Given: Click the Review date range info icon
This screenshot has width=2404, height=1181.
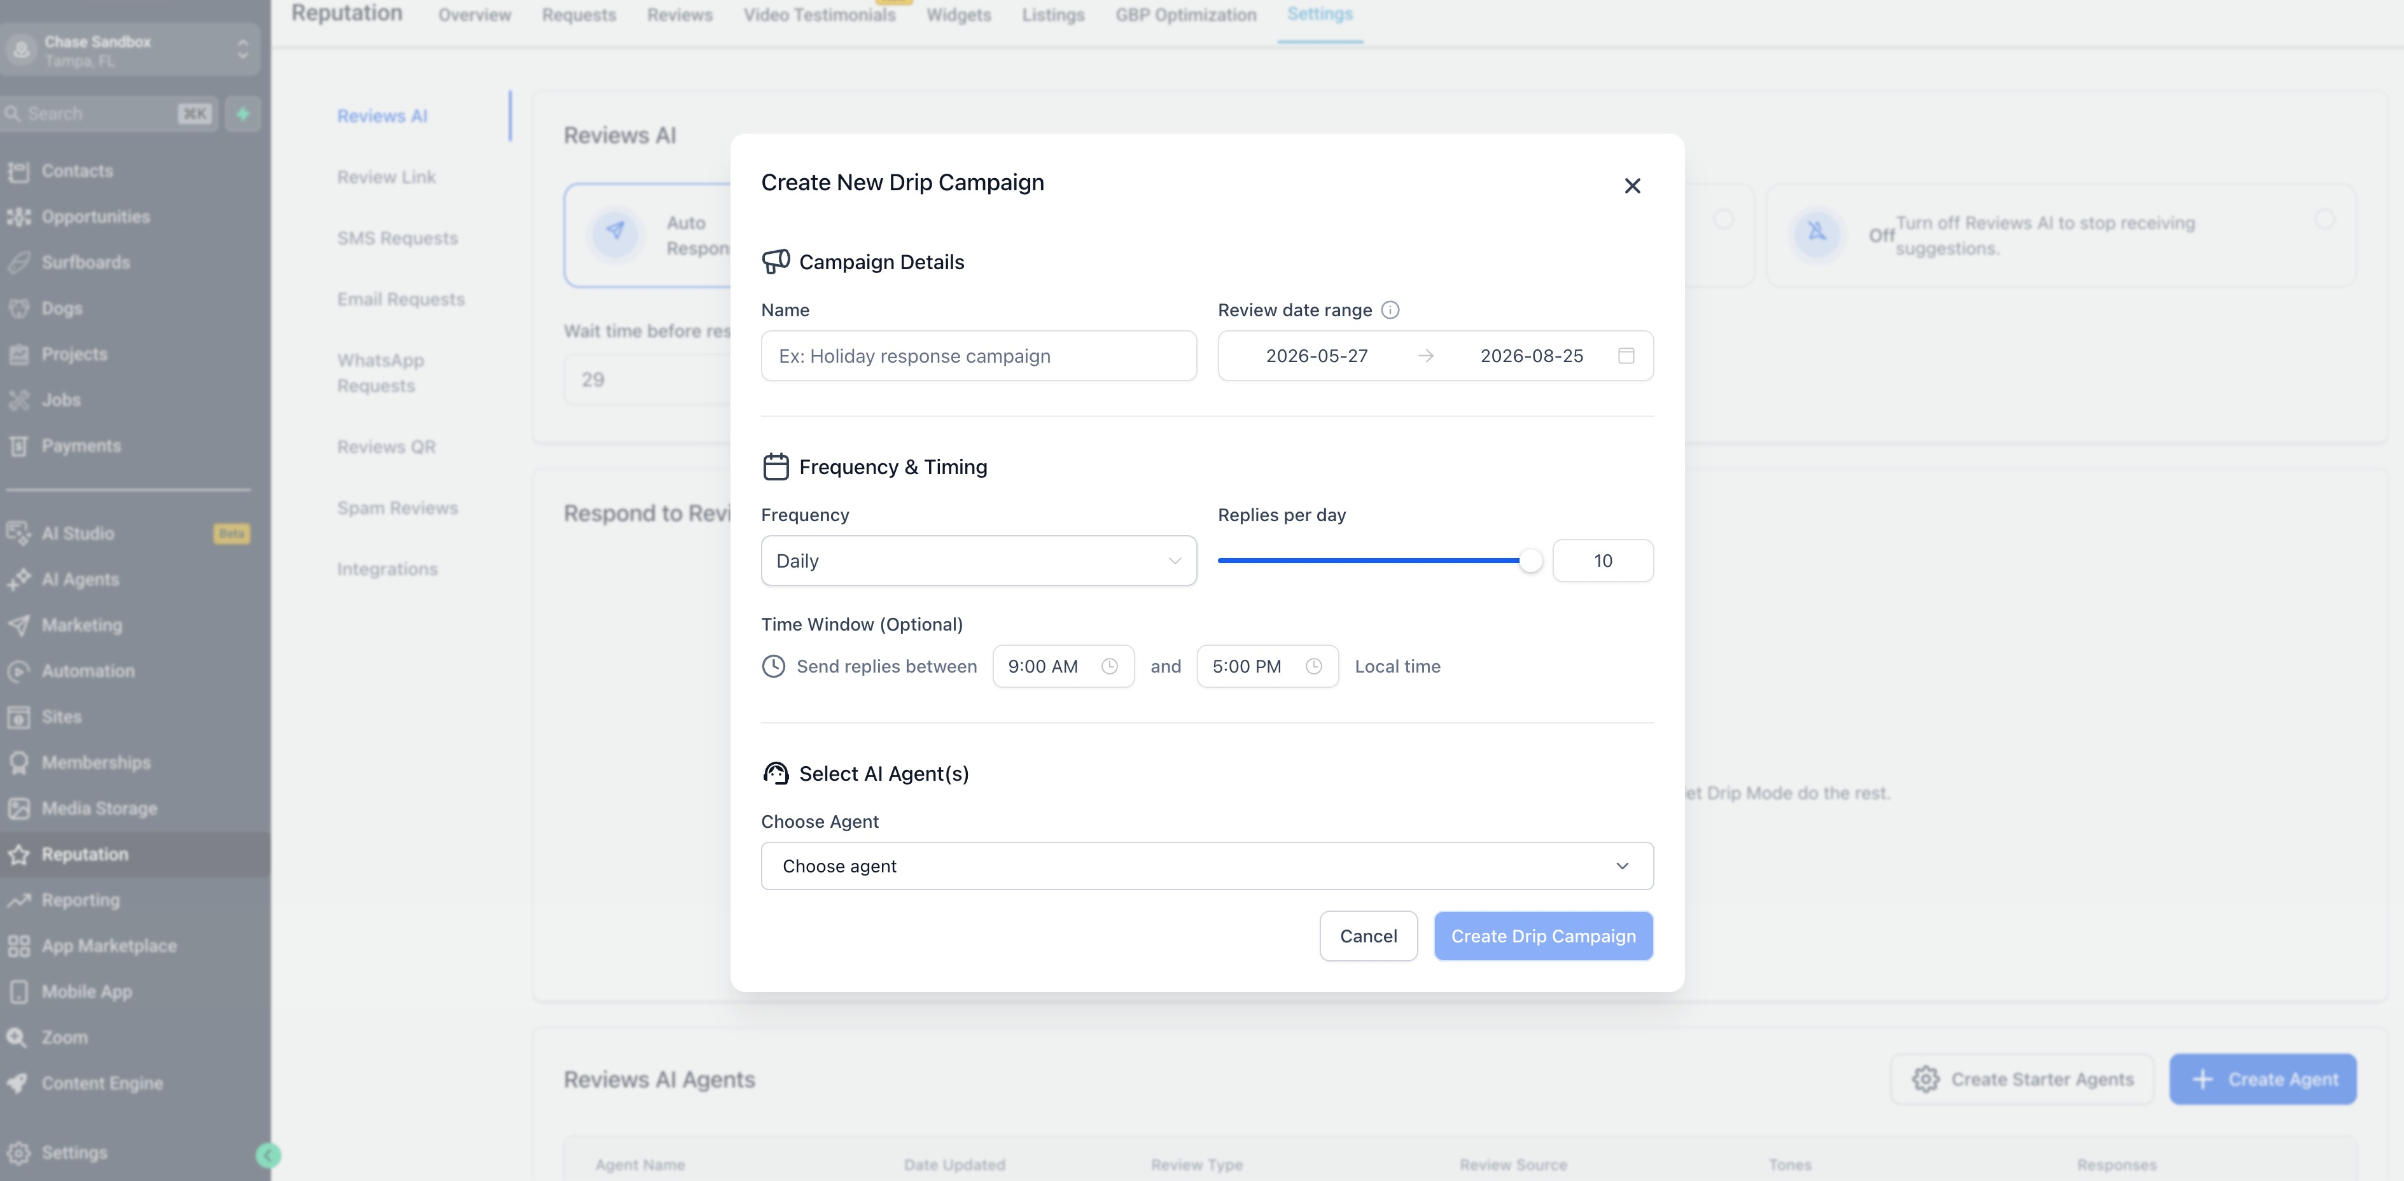Looking at the screenshot, I should coord(1390,310).
